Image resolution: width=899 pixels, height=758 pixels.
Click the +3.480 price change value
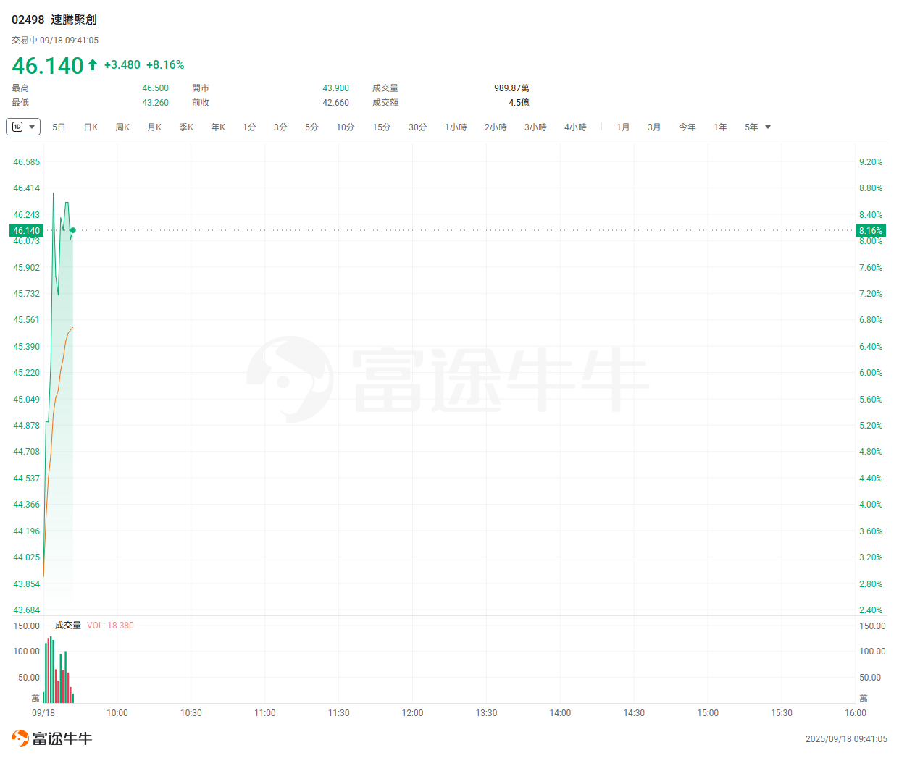122,65
